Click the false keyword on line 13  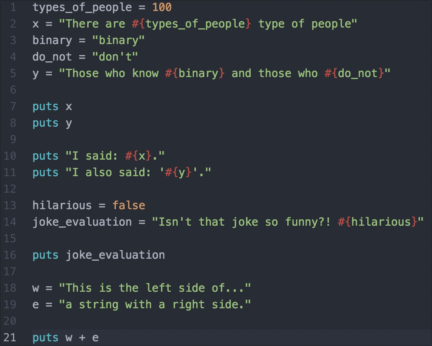[128, 205]
